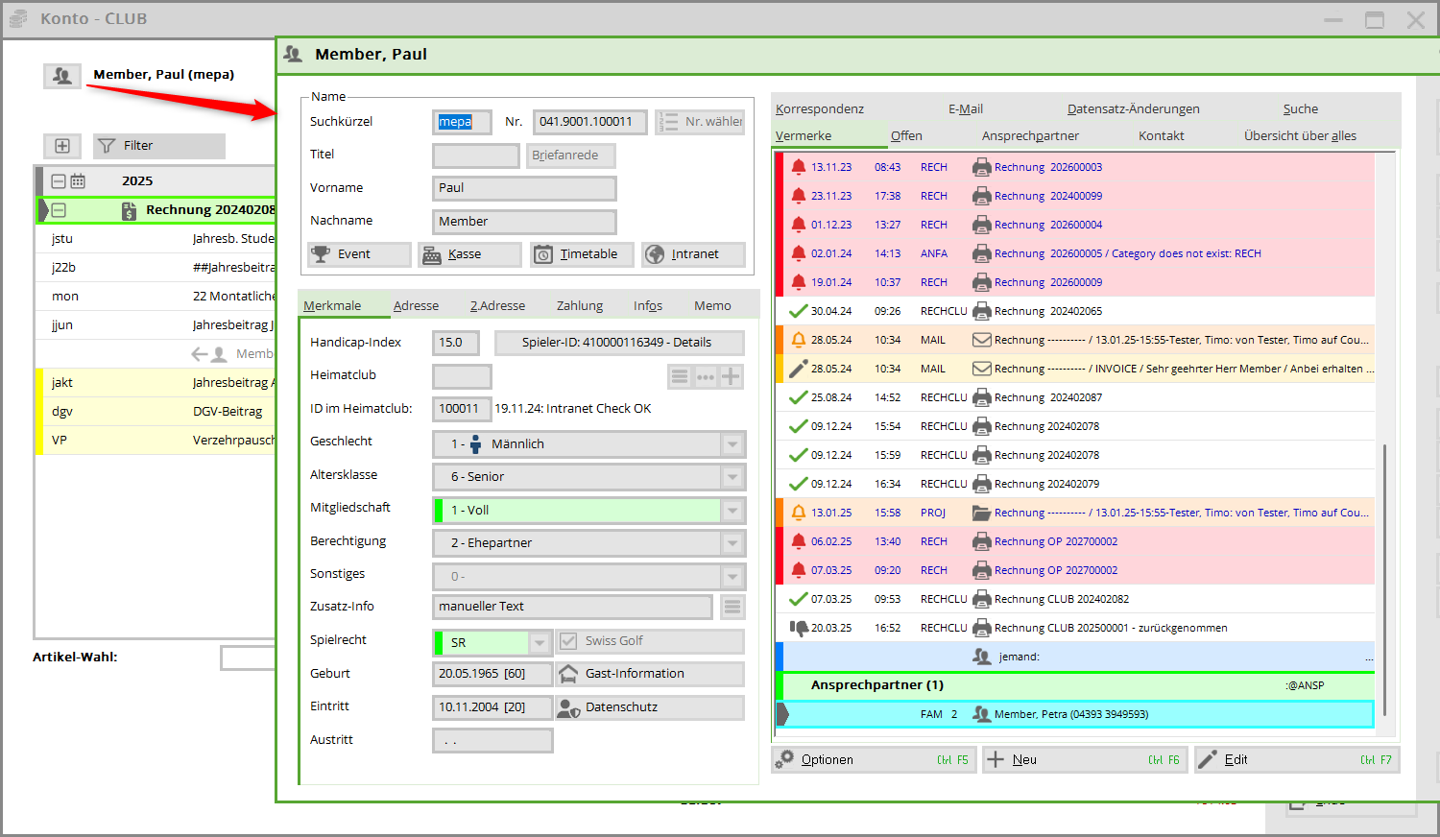Open the Spielrecht SR dropdown
The height and width of the screenshot is (837, 1440).
540,642
